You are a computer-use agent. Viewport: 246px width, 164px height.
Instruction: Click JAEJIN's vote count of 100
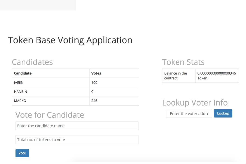click(94, 83)
